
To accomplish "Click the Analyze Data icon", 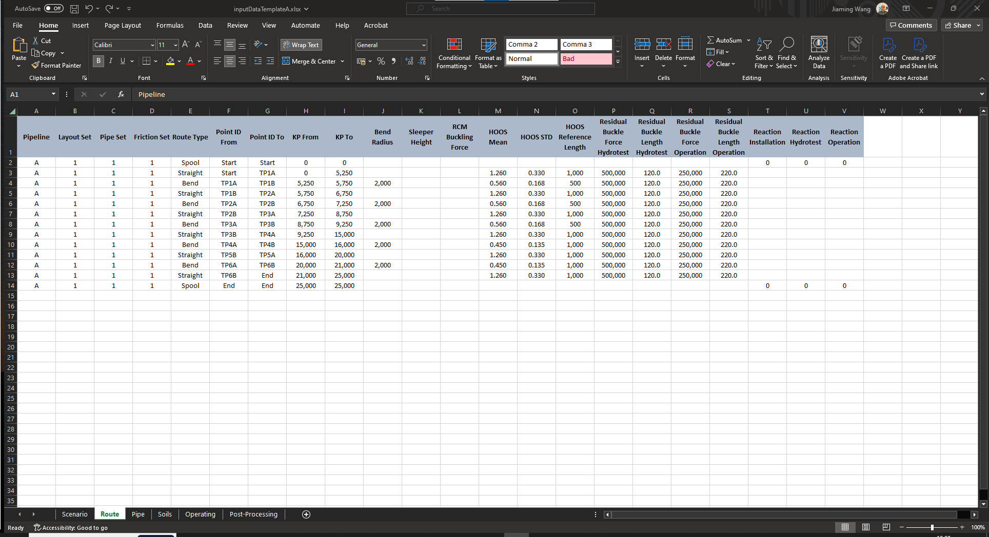I will coord(819,45).
